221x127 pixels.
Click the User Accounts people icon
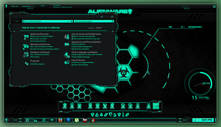click(x=67, y=36)
